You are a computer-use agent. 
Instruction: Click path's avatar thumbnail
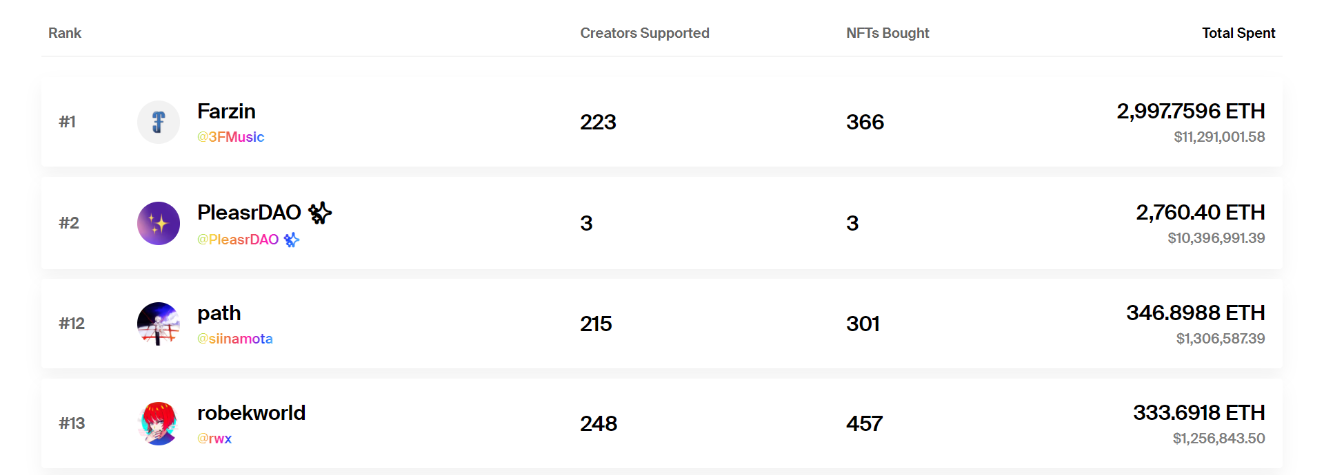tap(159, 324)
